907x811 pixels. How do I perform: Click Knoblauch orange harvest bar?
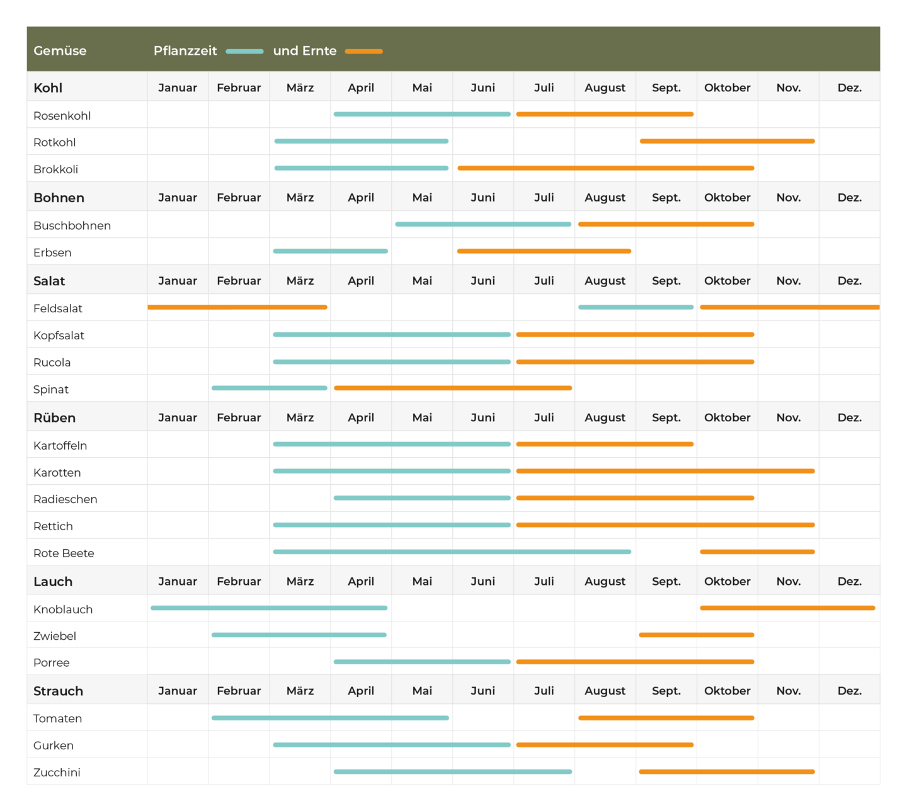[787, 608]
